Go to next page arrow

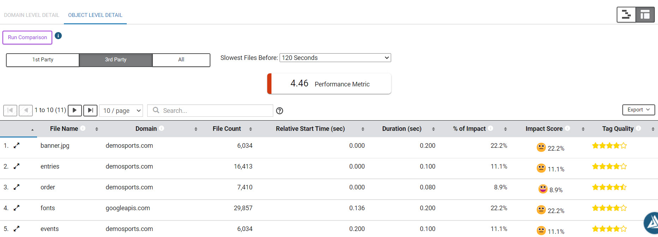pyautogui.click(x=75, y=110)
